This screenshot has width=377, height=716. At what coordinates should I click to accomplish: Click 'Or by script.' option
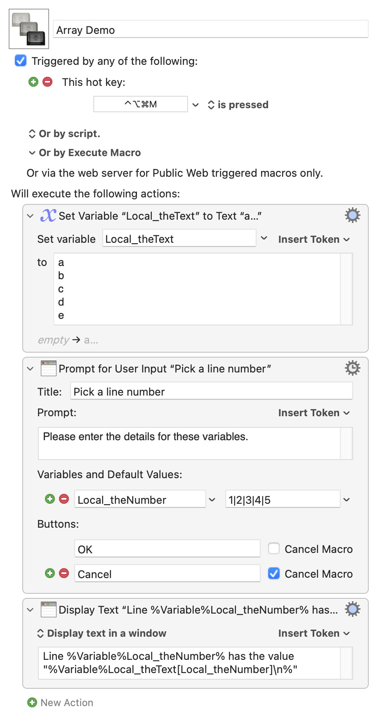coord(64,134)
